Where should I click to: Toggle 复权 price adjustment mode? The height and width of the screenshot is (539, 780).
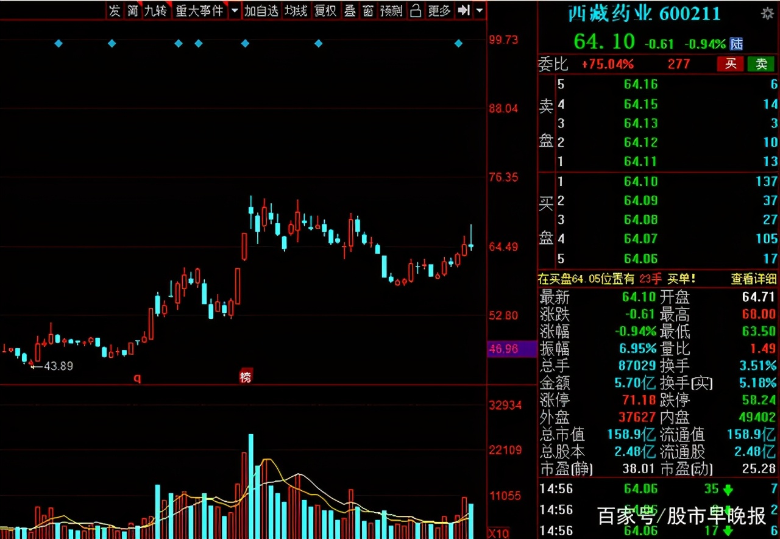point(325,10)
